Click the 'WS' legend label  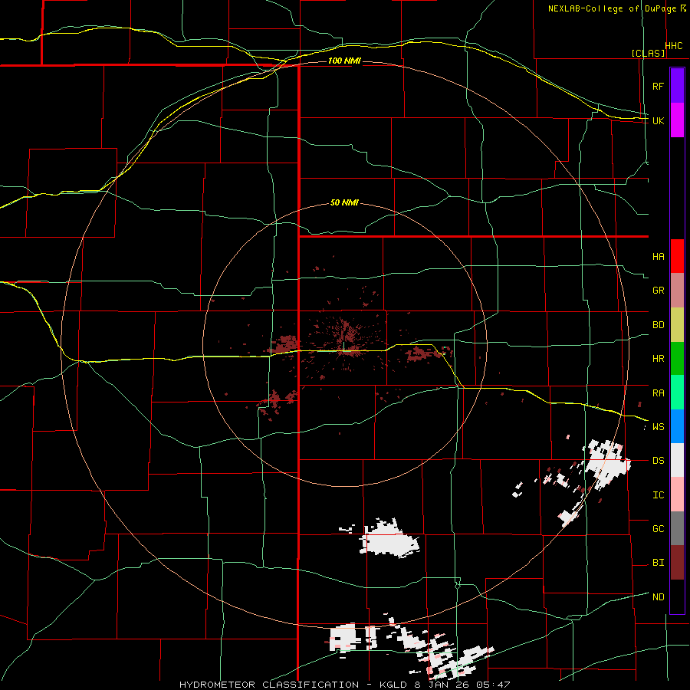pyautogui.click(x=658, y=427)
